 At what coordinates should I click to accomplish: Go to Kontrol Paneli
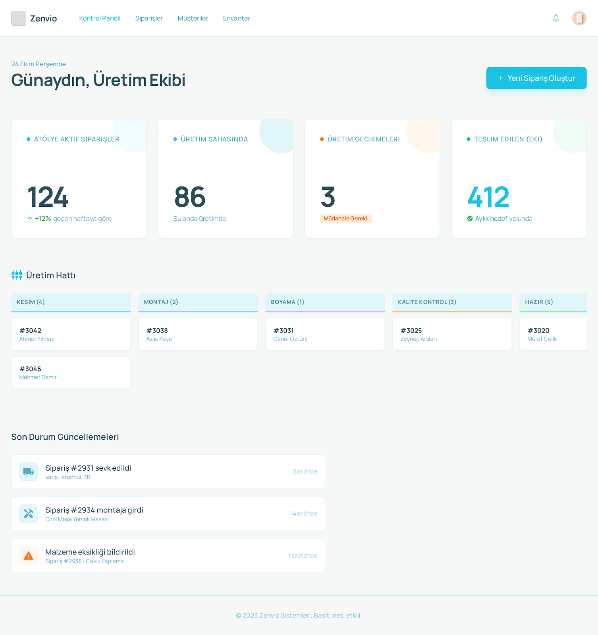[x=100, y=18]
